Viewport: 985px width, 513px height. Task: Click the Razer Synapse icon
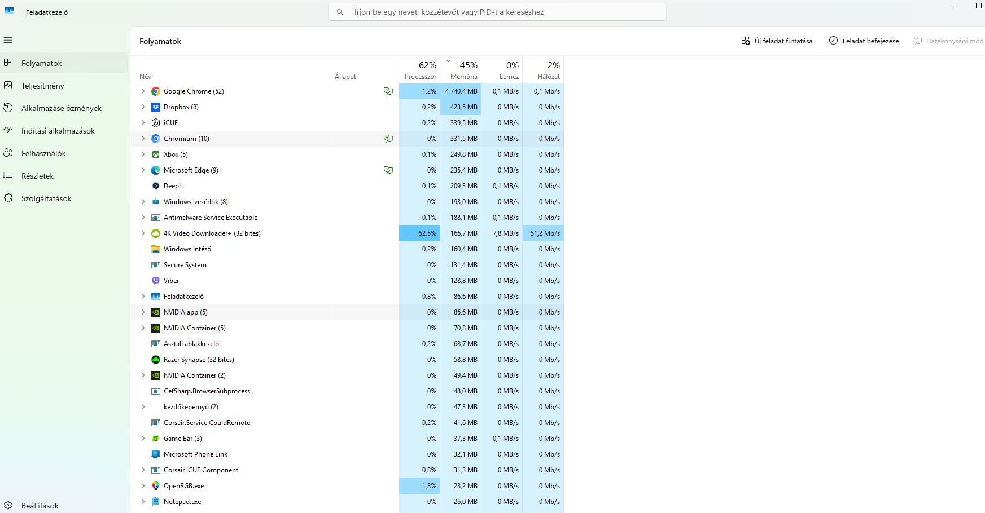[x=156, y=360]
